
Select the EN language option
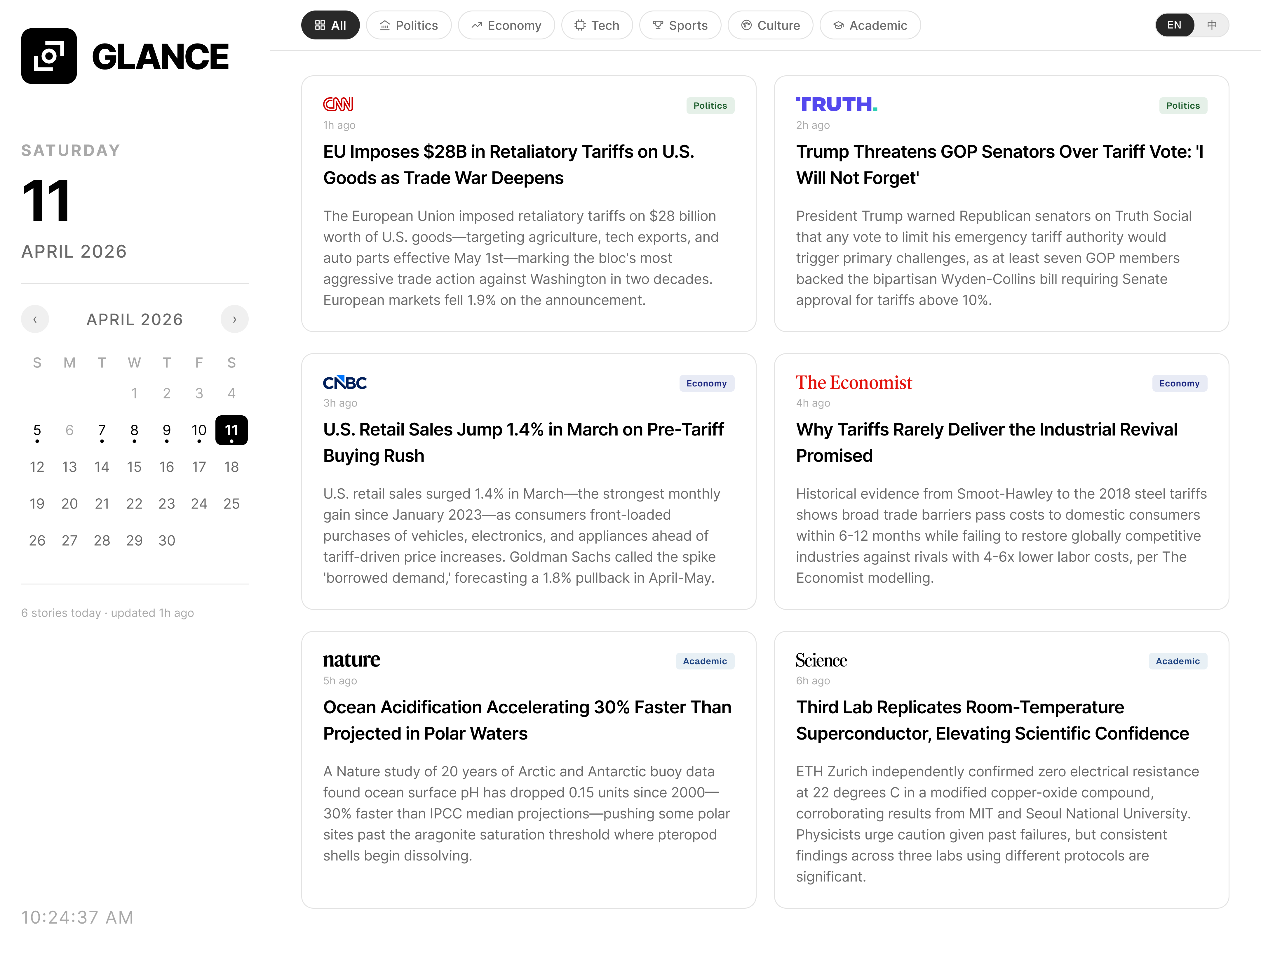pos(1175,25)
